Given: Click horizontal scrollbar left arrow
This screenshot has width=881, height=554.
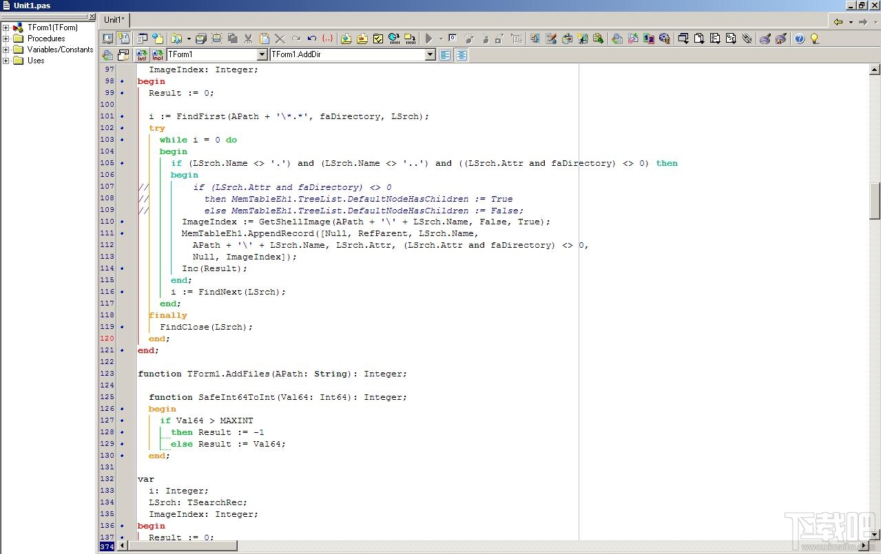Looking at the screenshot, I should [x=123, y=546].
